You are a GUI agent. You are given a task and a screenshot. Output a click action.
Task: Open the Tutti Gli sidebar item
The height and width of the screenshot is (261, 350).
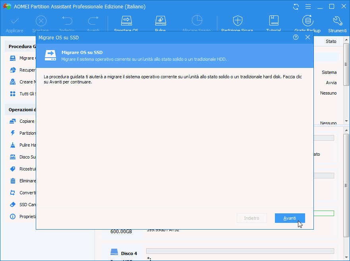22,94
